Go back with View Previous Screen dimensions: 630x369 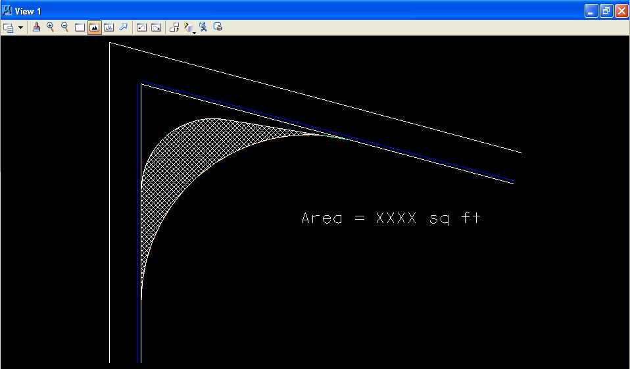pos(141,28)
